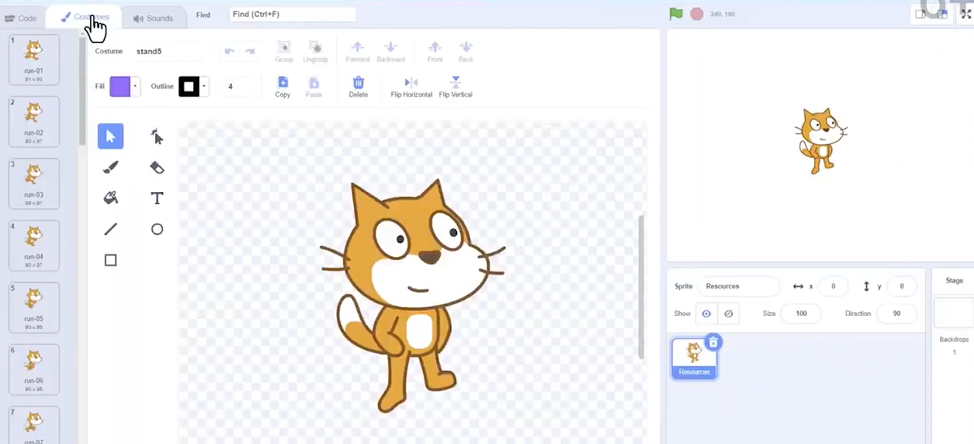Select the arrow Select tool
The width and height of the screenshot is (974, 444).
click(110, 136)
